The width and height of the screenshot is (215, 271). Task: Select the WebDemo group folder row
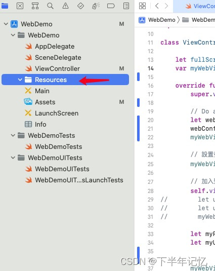click(x=65, y=35)
